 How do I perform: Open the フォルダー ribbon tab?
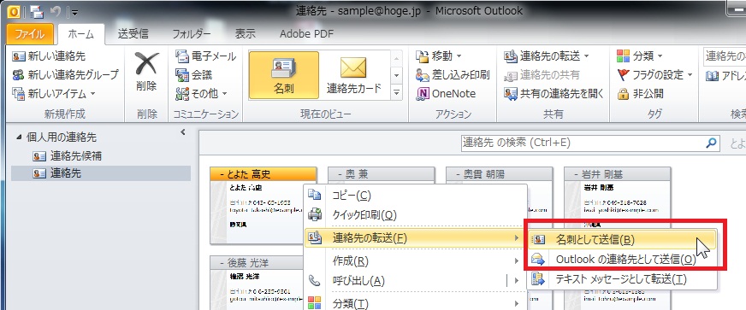coord(192,34)
